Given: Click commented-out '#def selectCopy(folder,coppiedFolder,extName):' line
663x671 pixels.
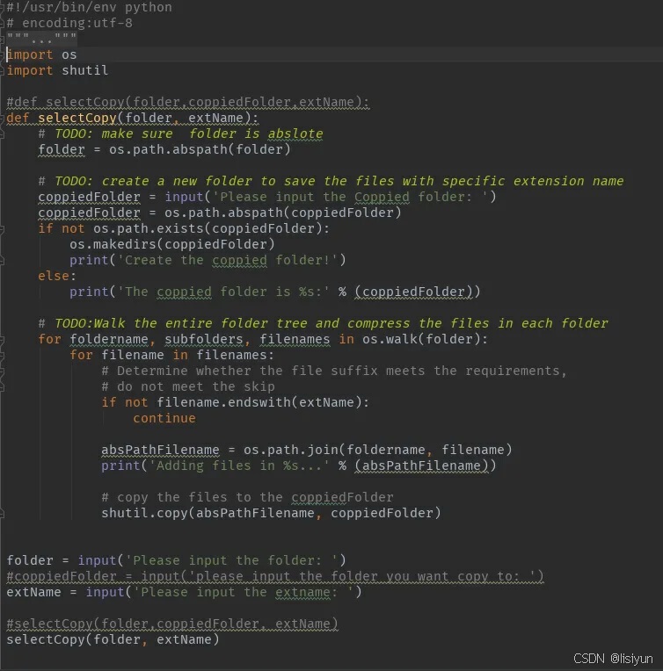Looking at the screenshot, I should pos(187,102).
